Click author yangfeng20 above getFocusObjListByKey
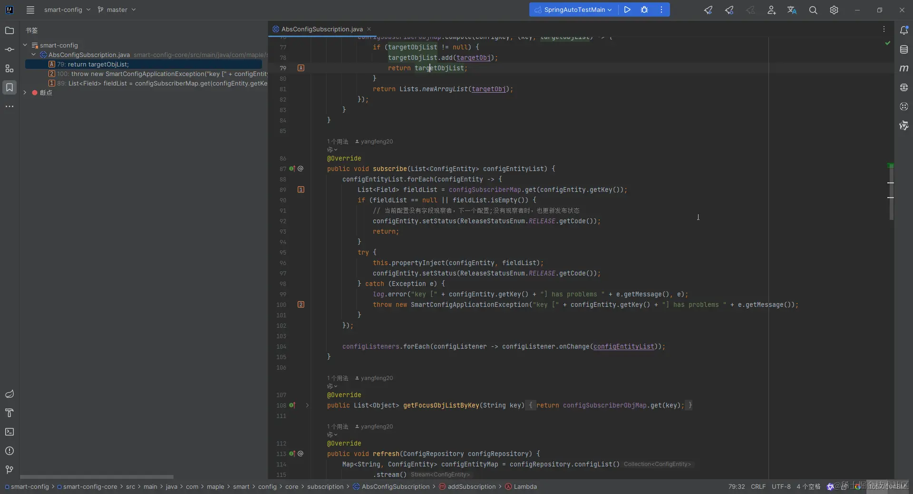 (x=374, y=378)
